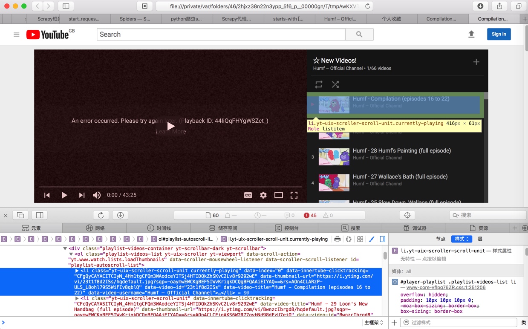Screen dimensions: 528x329
Task: Save the playlist with the plus icon
Action: [x=476, y=62]
